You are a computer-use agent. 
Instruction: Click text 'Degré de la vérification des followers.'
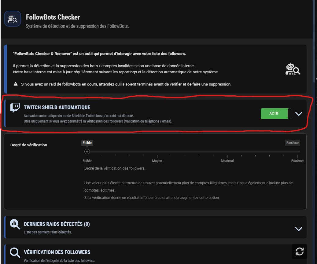pos(115,168)
